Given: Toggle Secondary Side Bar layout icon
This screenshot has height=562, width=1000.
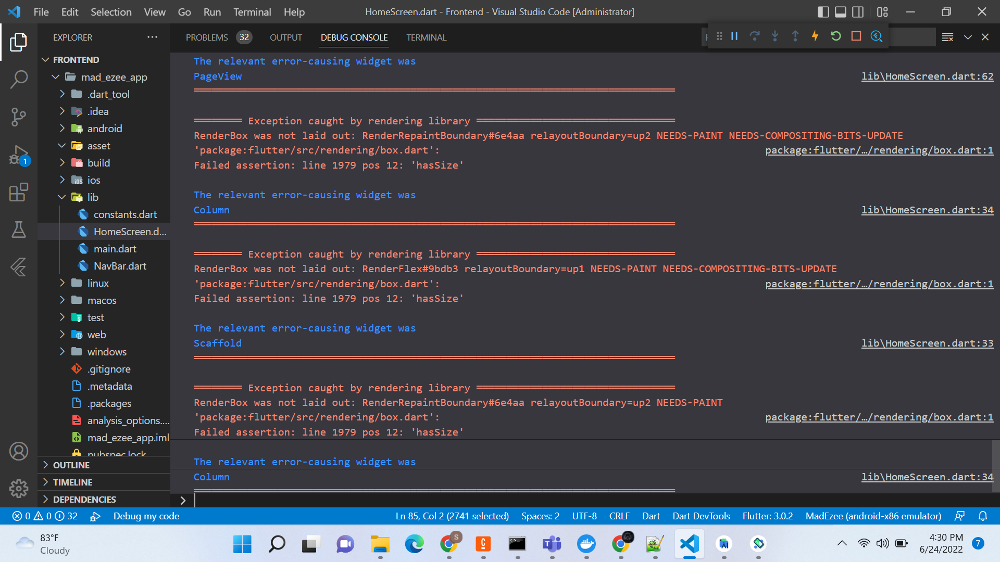Looking at the screenshot, I should coord(858,11).
